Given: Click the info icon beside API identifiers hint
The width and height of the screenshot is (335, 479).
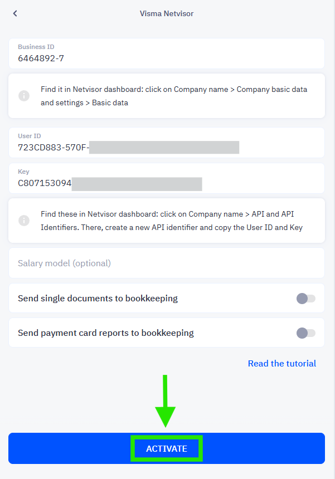Looking at the screenshot, I should coord(24,220).
